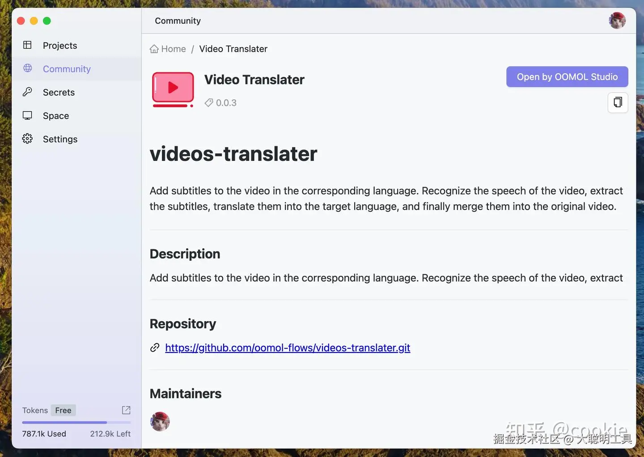644x457 pixels.
Task: Click the Video Translater breadcrumb entry
Action: [x=233, y=49]
